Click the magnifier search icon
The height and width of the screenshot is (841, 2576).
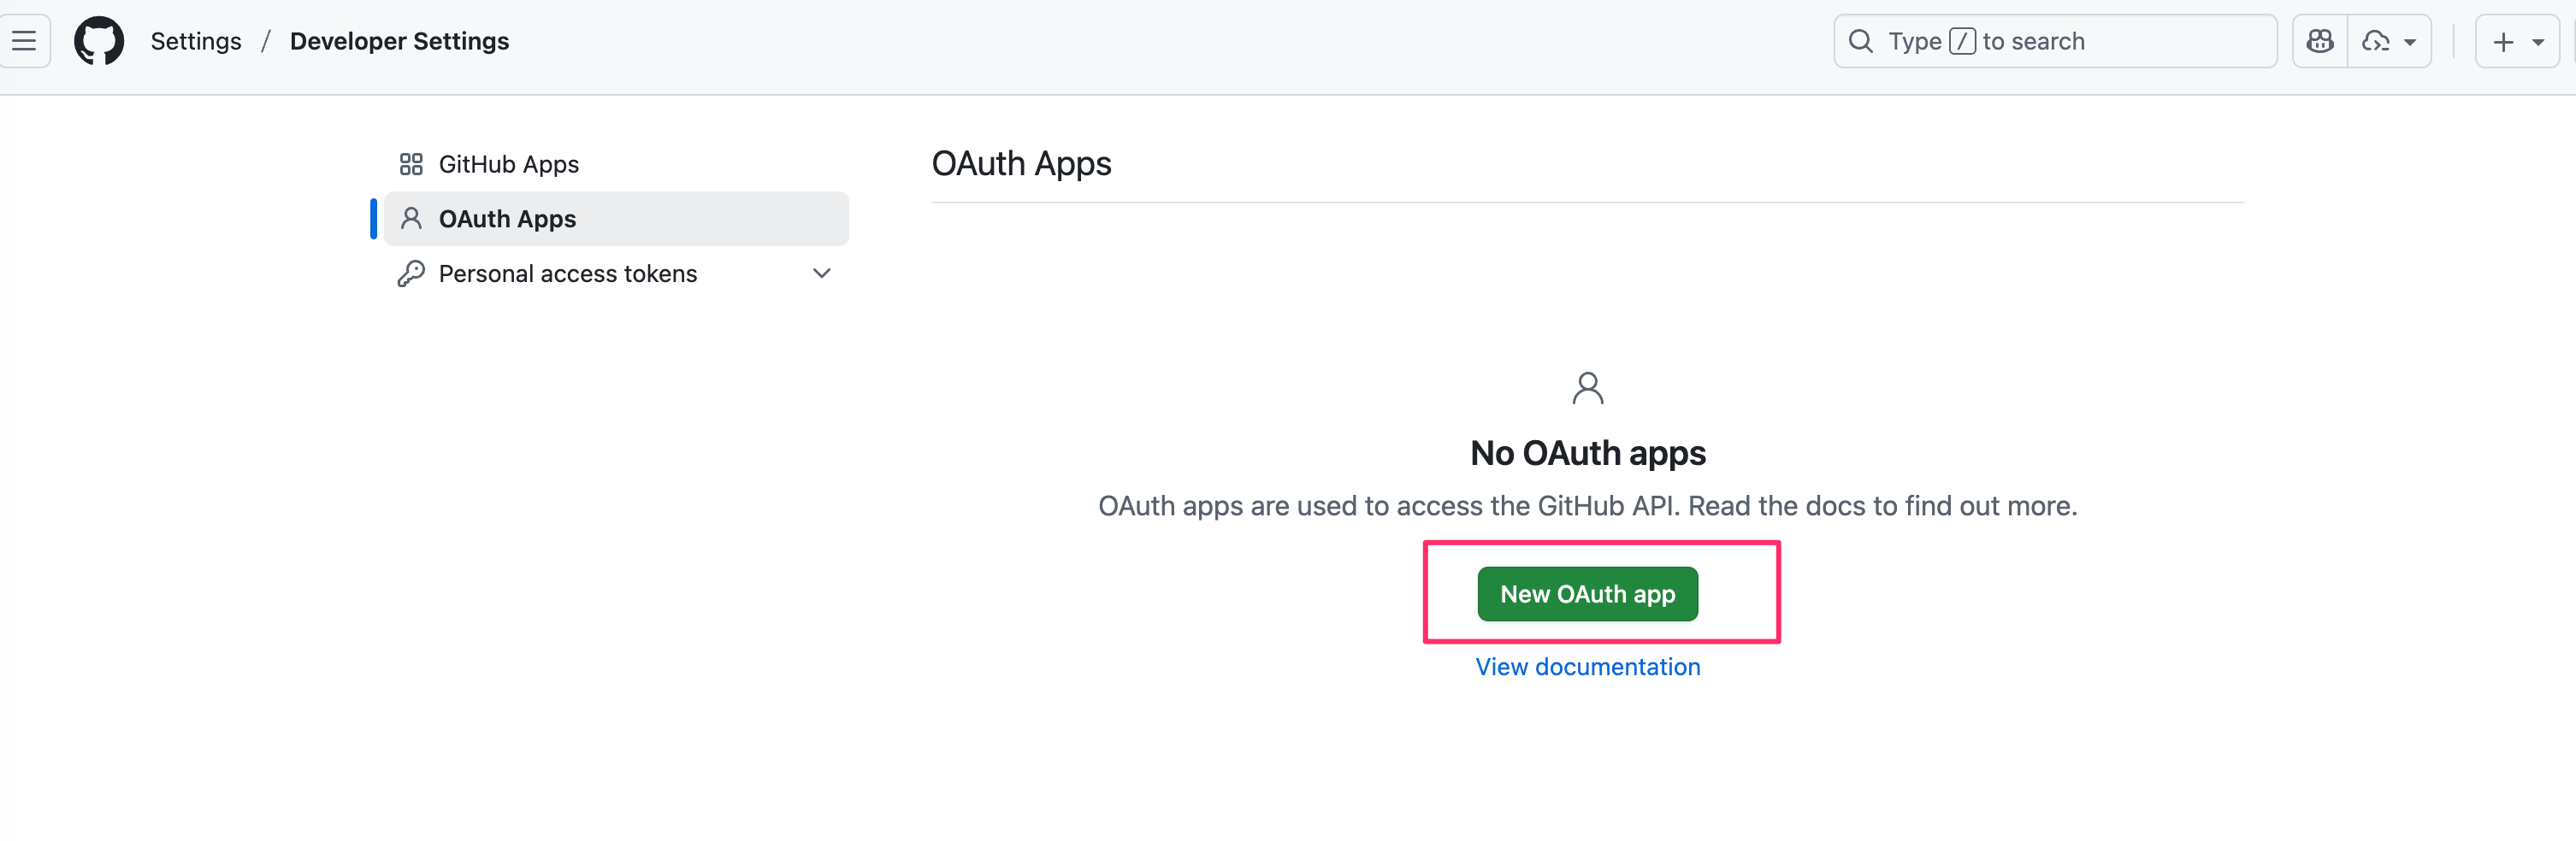coord(1860,41)
